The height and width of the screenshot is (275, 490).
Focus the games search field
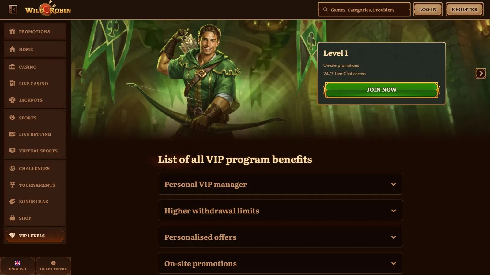coord(364,9)
